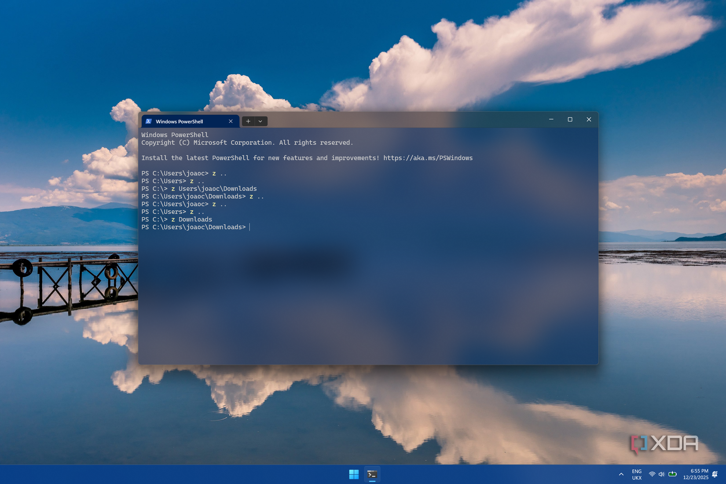The image size is (726, 484).
Task: Open the https://aka.ms/PSWindows link
Action: click(x=428, y=158)
